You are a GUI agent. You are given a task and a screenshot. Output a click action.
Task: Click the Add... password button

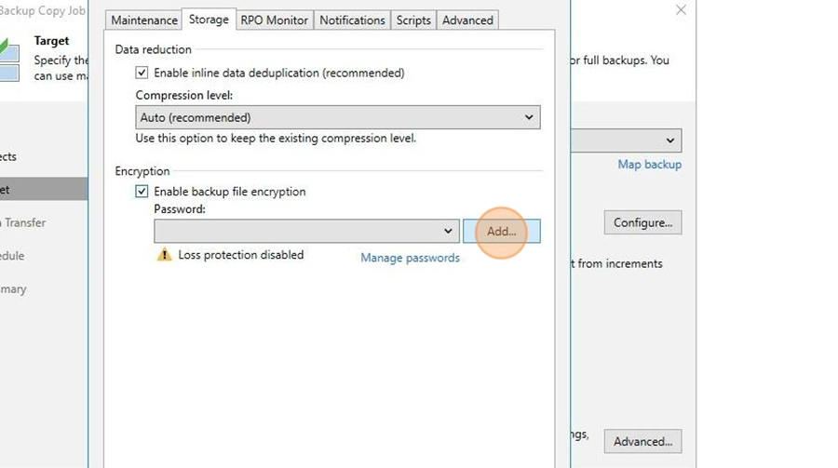point(501,231)
